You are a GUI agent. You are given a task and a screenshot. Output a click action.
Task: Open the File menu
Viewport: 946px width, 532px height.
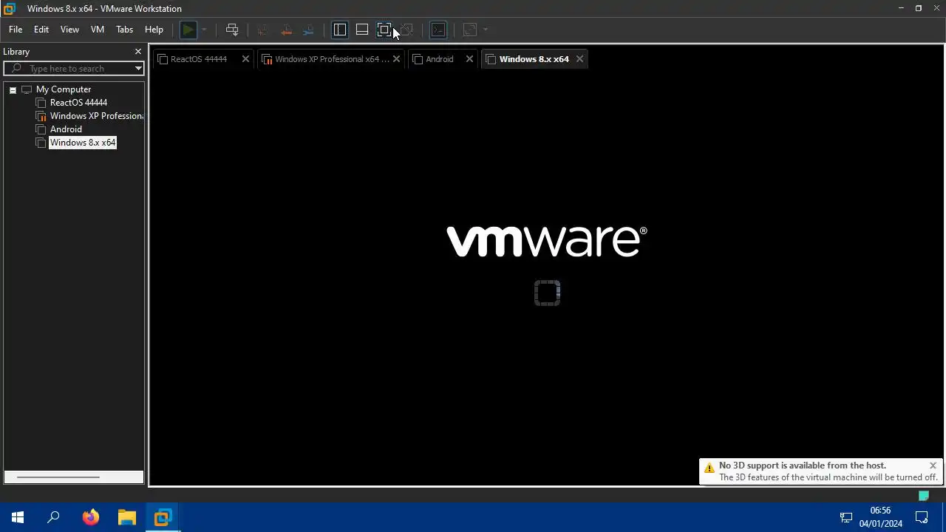pyautogui.click(x=16, y=30)
